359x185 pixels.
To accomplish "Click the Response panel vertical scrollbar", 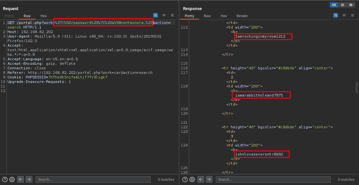I will tap(356, 87).
